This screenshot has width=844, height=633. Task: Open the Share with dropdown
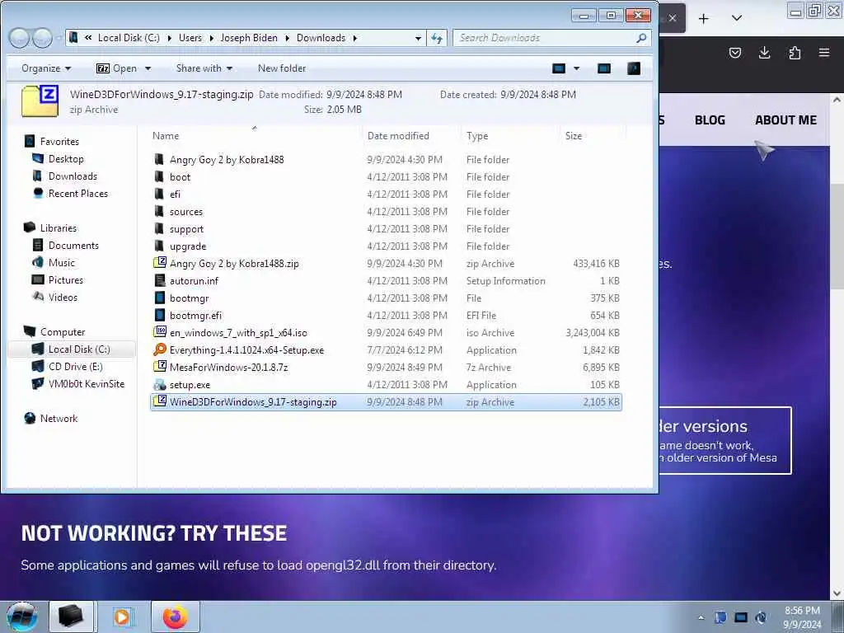(x=204, y=68)
